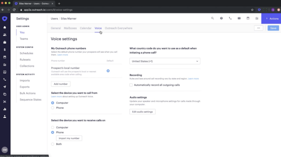
Task: Select Computer to call from
Action: point(52,103)
